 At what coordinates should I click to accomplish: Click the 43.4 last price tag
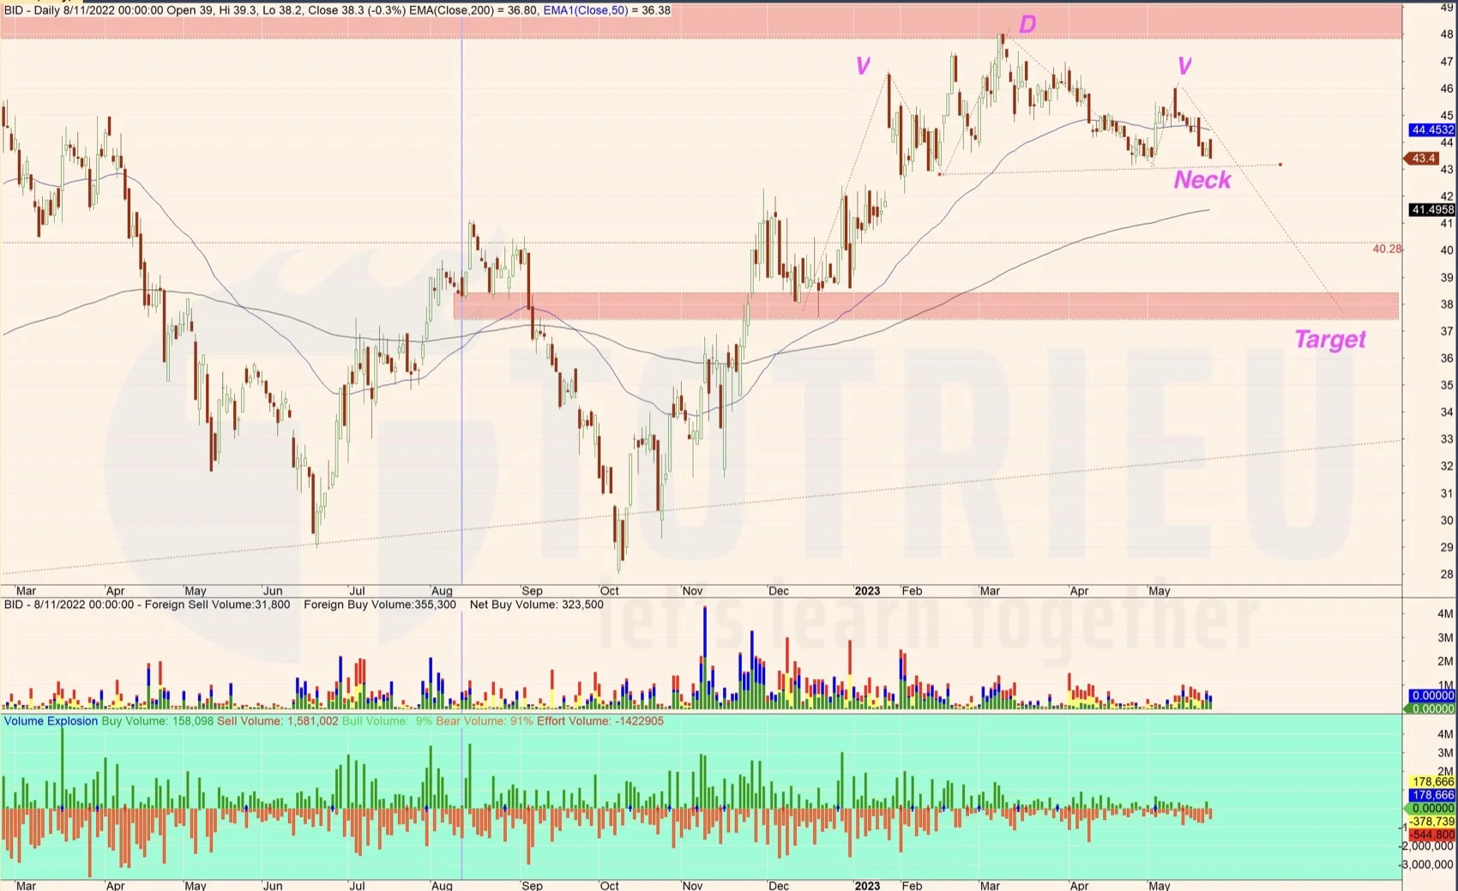pos(1423,159)
